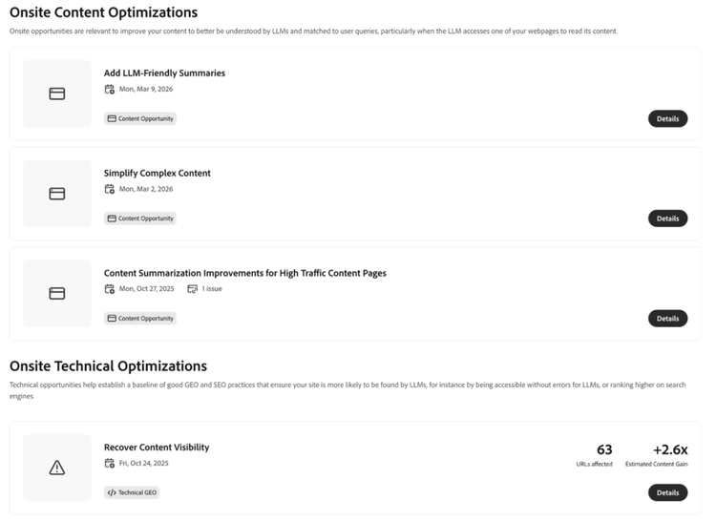Click the +2.6x Estimated Content Gain value
Image resolution: width=716 pixels, height=521 pixels.
click(x=669, y=450)
